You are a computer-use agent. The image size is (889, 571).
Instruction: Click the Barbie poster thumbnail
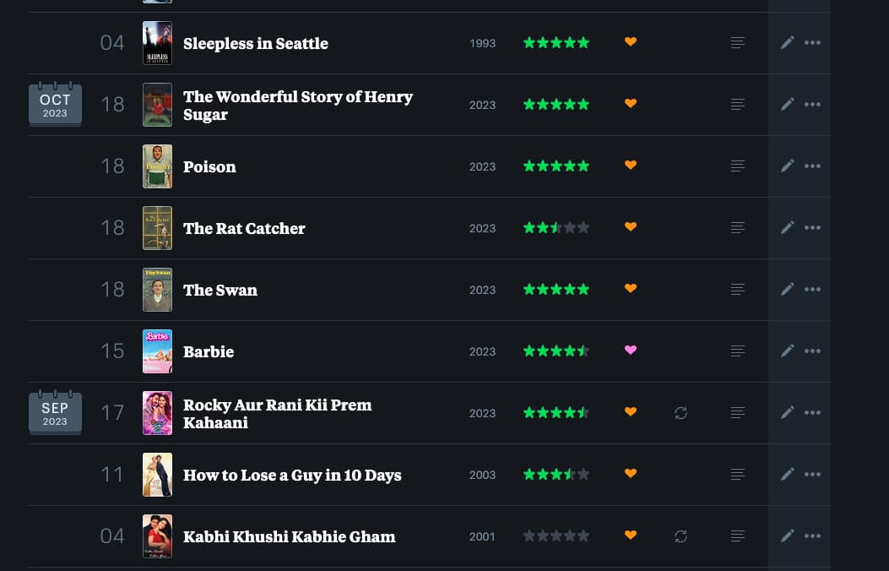157,351
